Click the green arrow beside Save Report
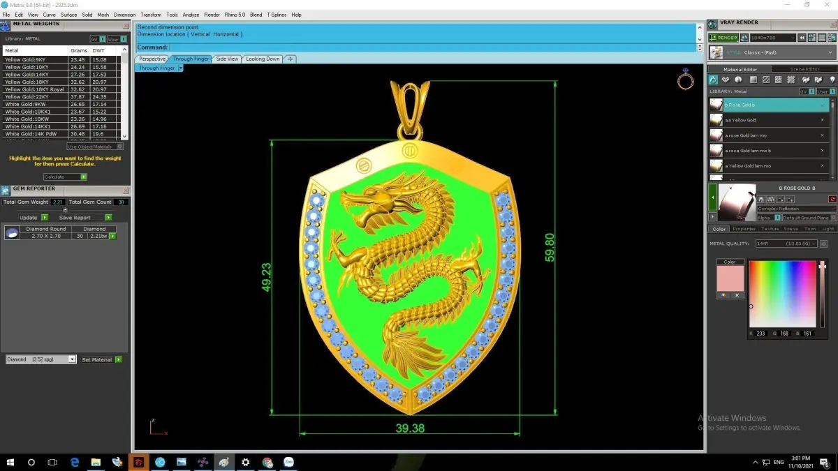Screen dimensions: 838x471 point(108,217)
